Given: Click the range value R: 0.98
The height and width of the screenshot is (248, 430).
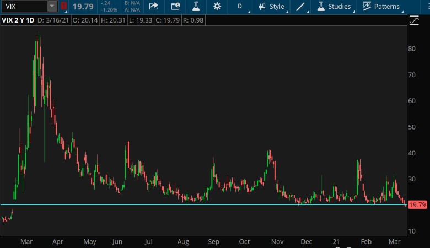Looking at the screenshot, I should click(x=193, y=20).
